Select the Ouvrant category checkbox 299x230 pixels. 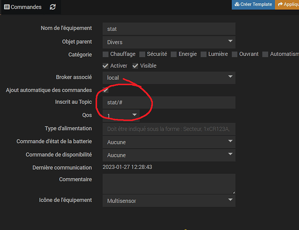235,54
